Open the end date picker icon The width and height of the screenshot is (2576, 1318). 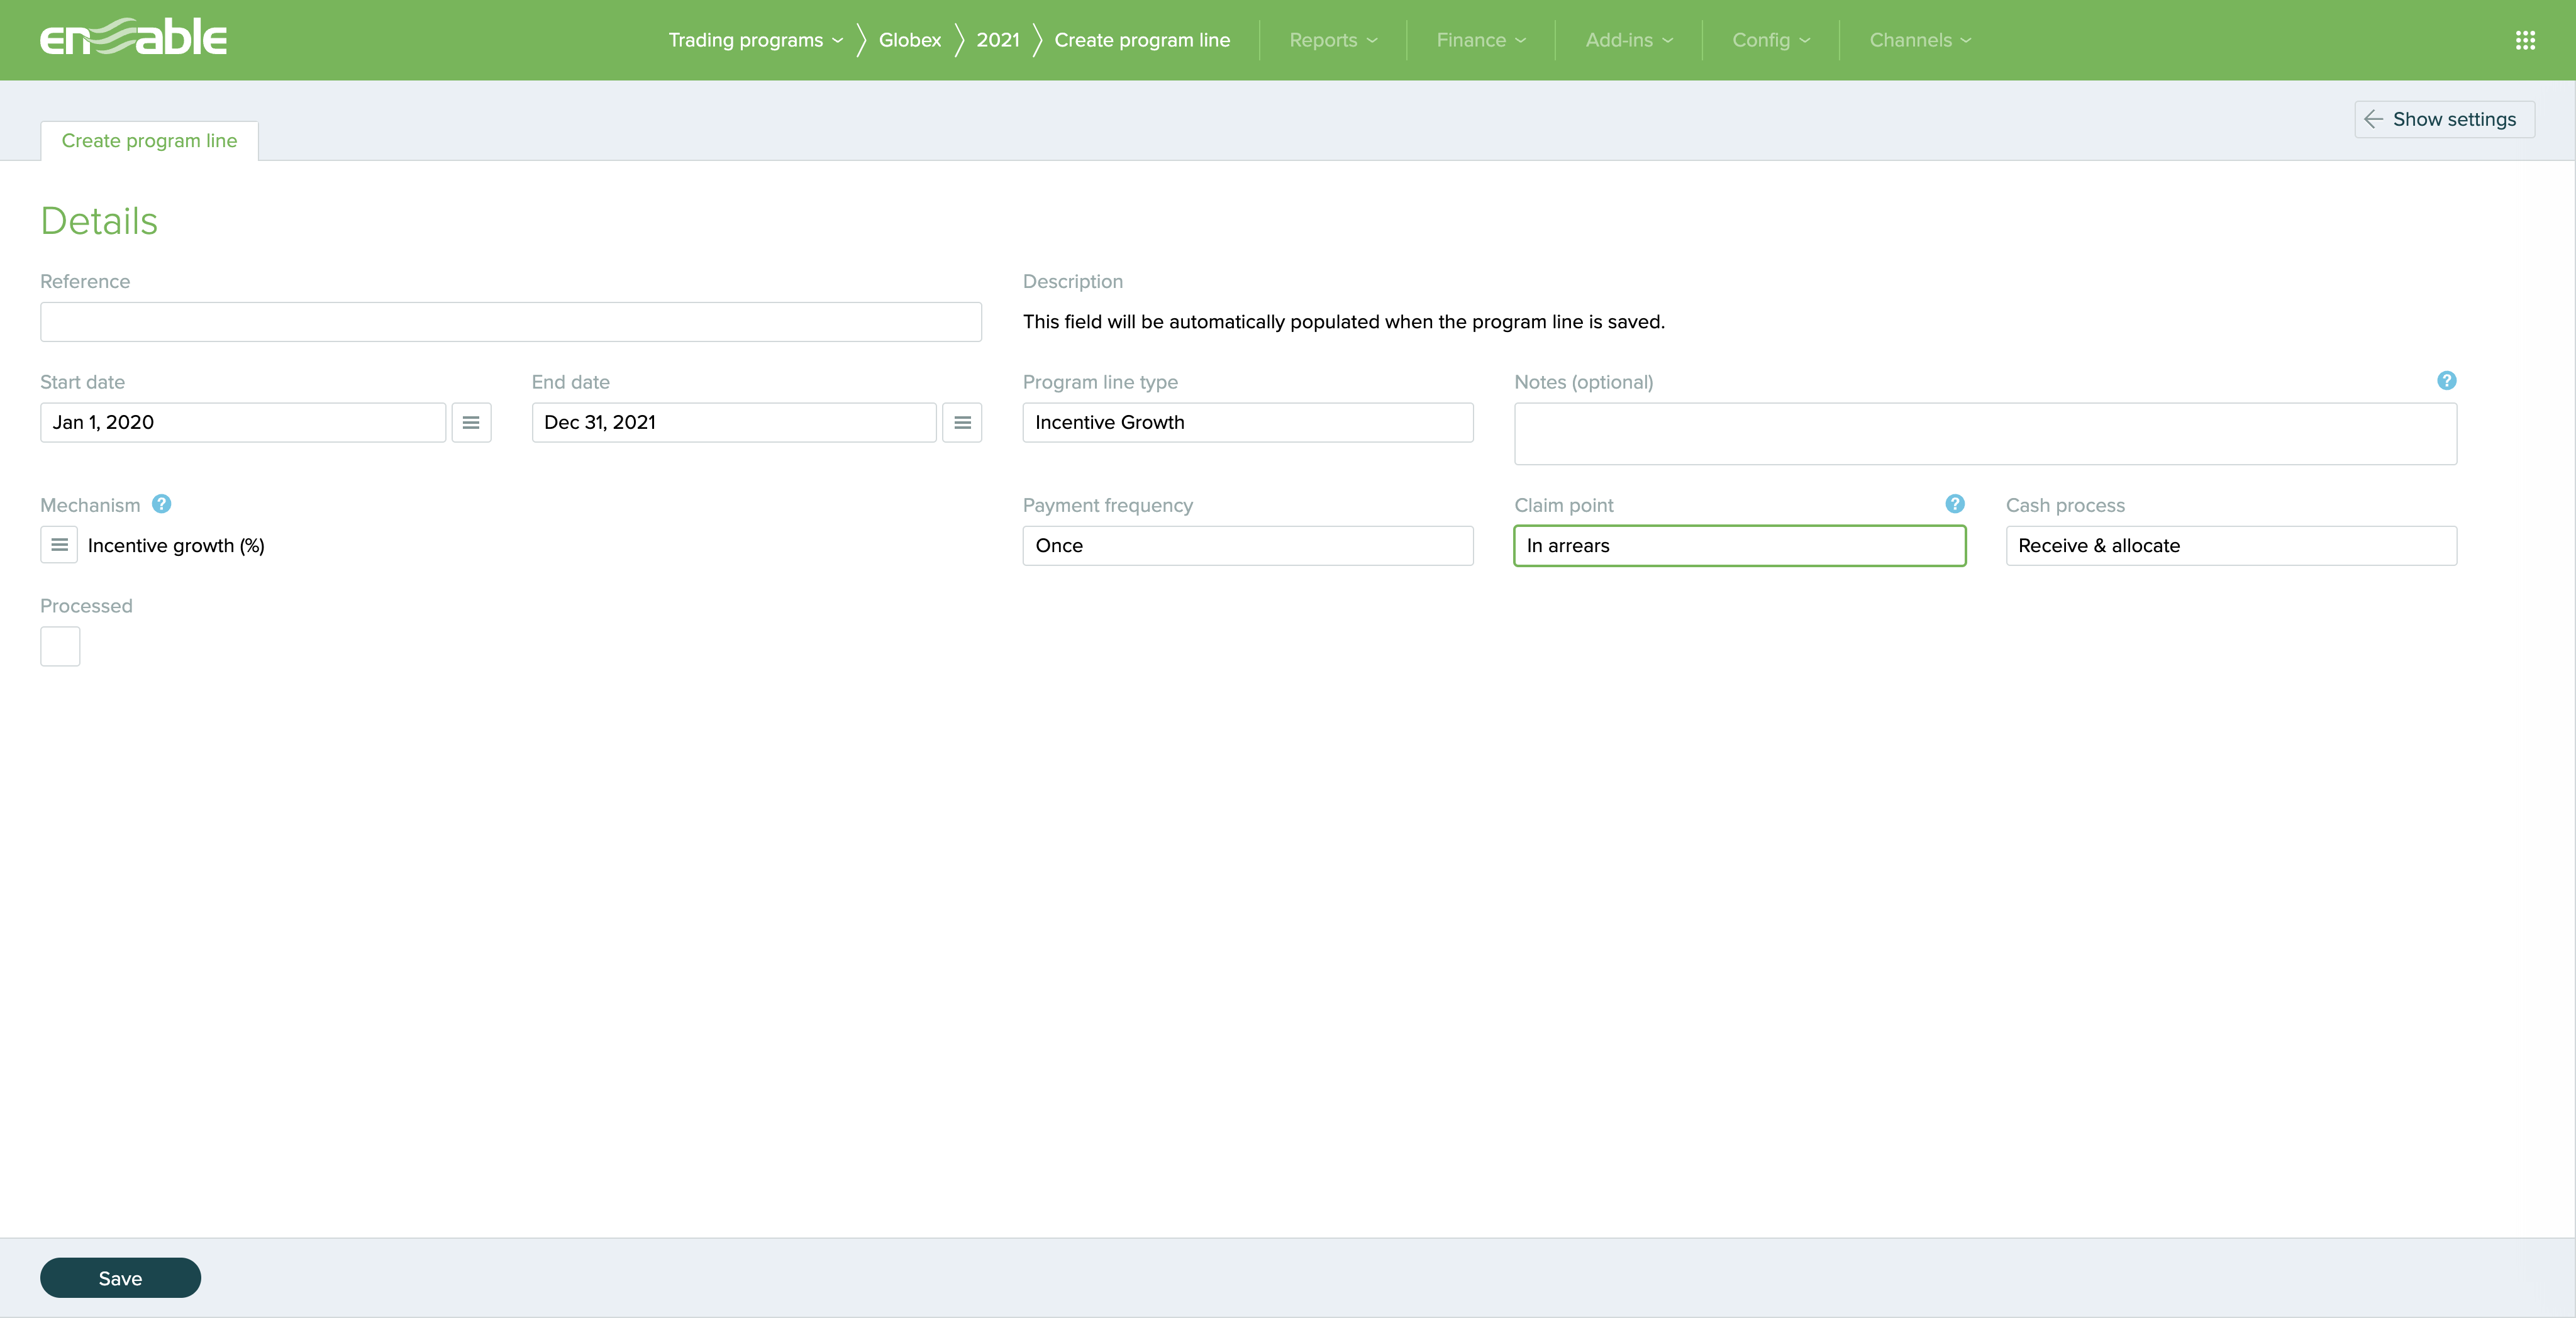[x=962, y=422]
